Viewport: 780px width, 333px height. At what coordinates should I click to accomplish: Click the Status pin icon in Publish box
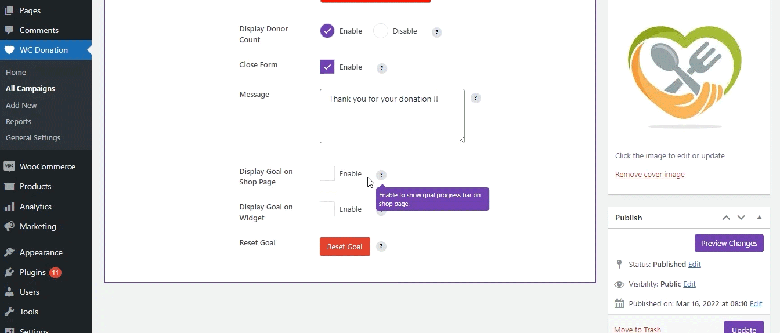[619, 264]
